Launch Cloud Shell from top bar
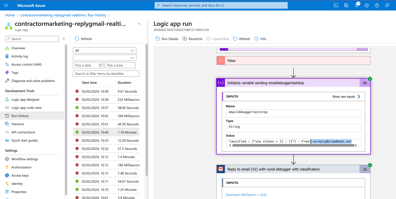 point(336,5)
